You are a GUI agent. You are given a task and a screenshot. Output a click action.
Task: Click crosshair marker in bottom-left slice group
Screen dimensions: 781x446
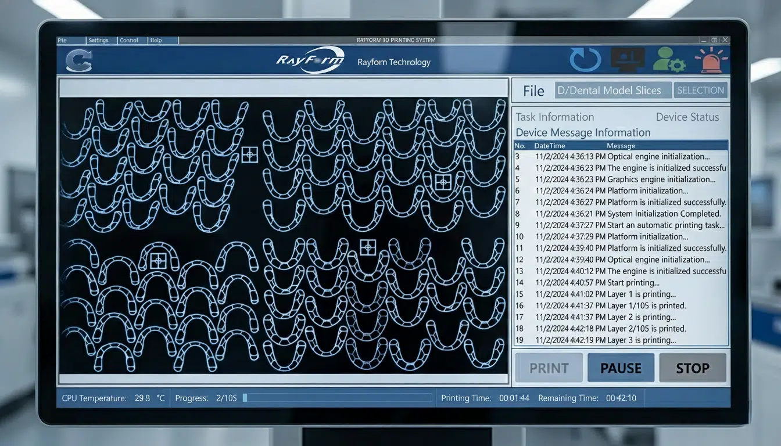(158, 261)
